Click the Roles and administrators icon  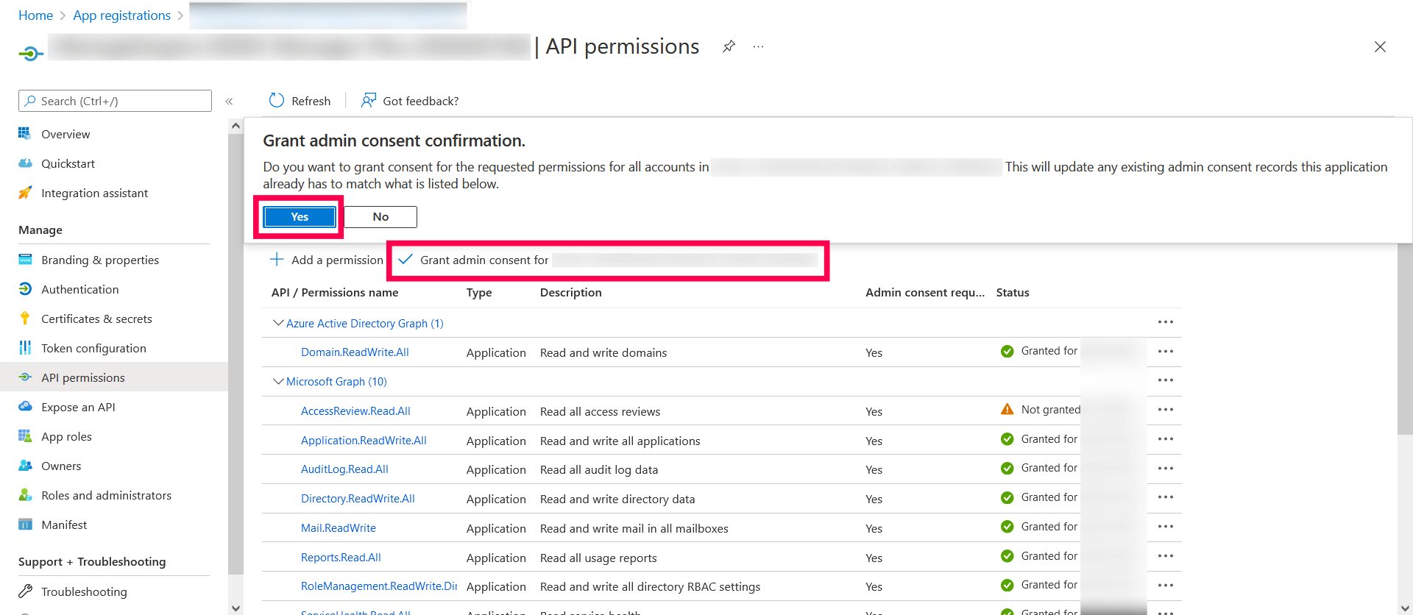coord(25,494)
